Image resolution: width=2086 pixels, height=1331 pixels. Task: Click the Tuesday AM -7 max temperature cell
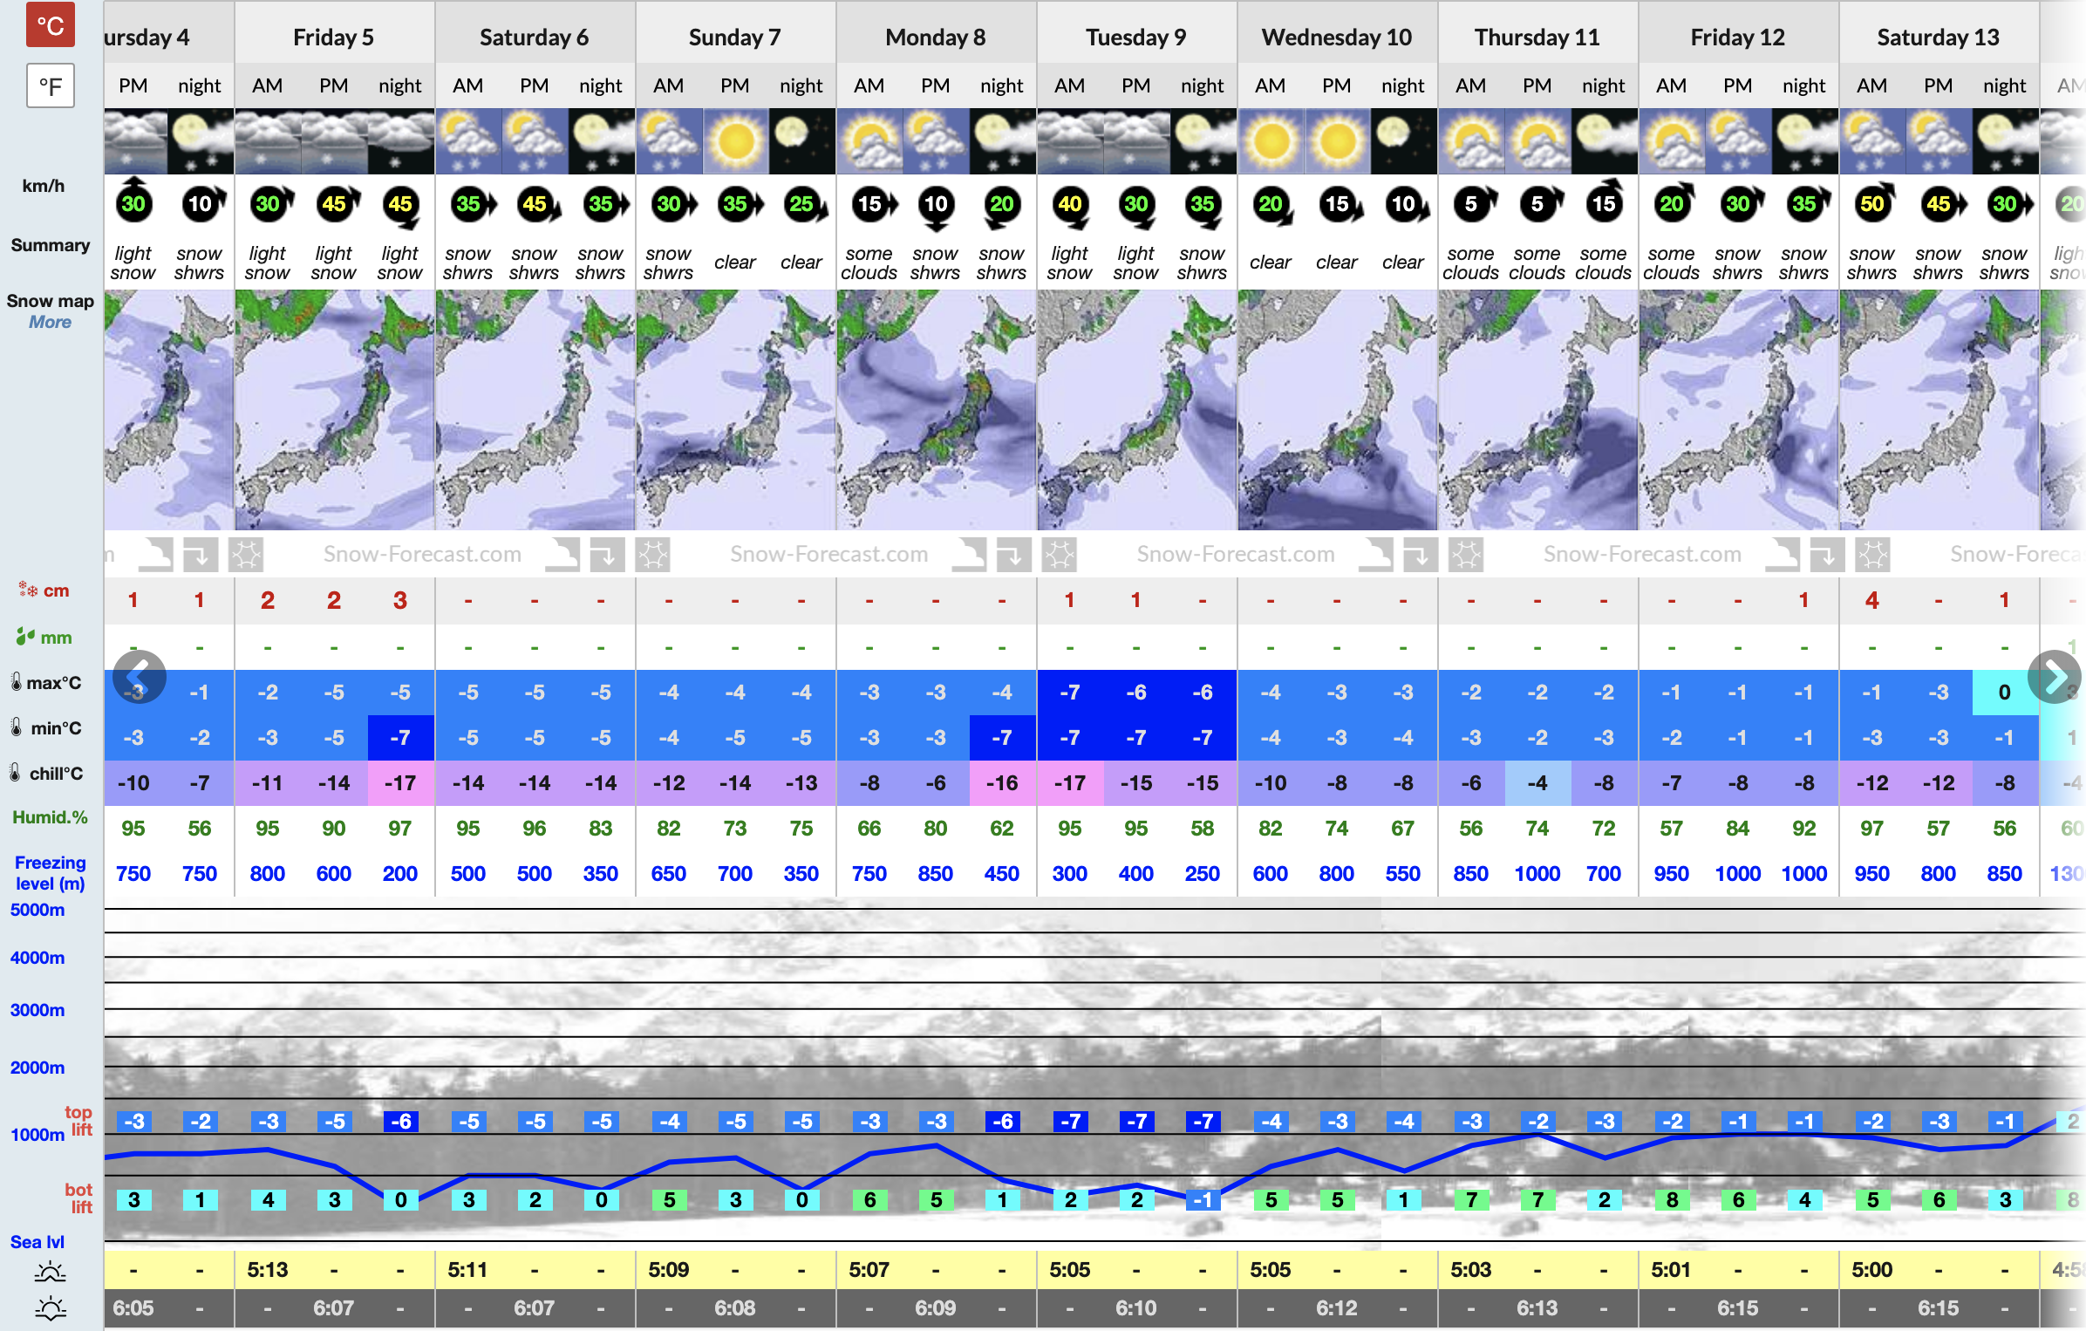[x=1070, y=693]
